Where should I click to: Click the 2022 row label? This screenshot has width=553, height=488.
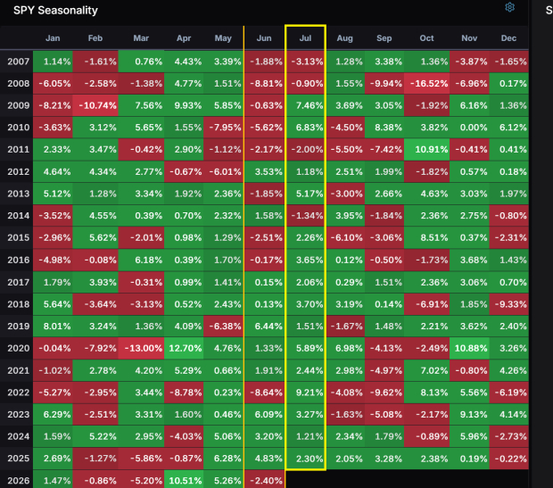pyautogui.click(x=19, y=393)
